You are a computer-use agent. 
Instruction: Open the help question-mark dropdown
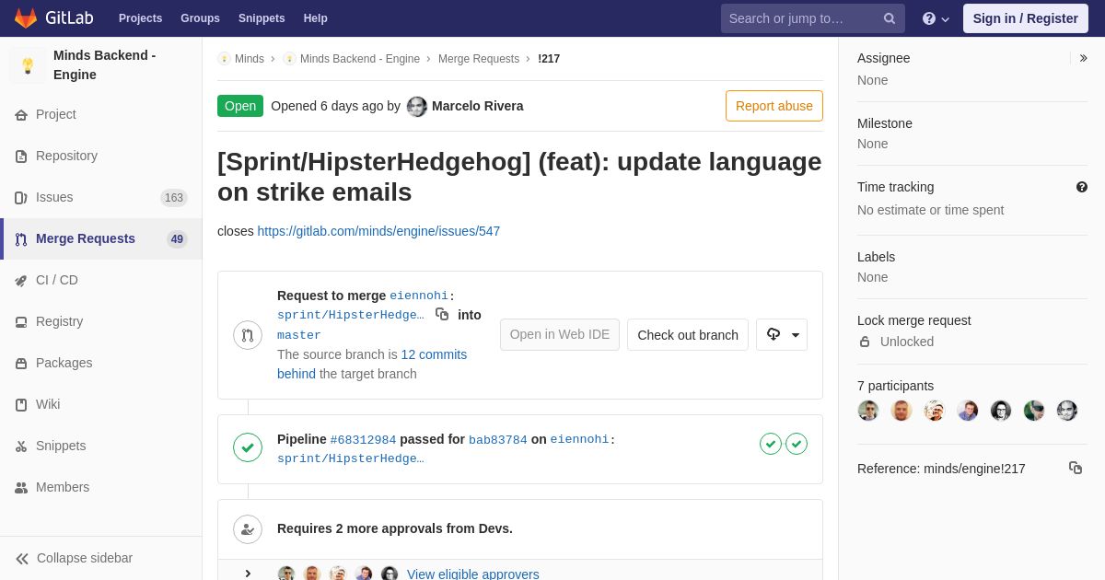[x=936, y=18]
